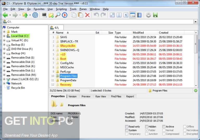Viewport: 200px width, 140px height.
Task: Switch to the Find Files tab
Action: tap(116, 96)
